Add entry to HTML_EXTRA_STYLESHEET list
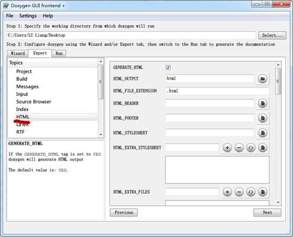 click(x=227, y=148)
